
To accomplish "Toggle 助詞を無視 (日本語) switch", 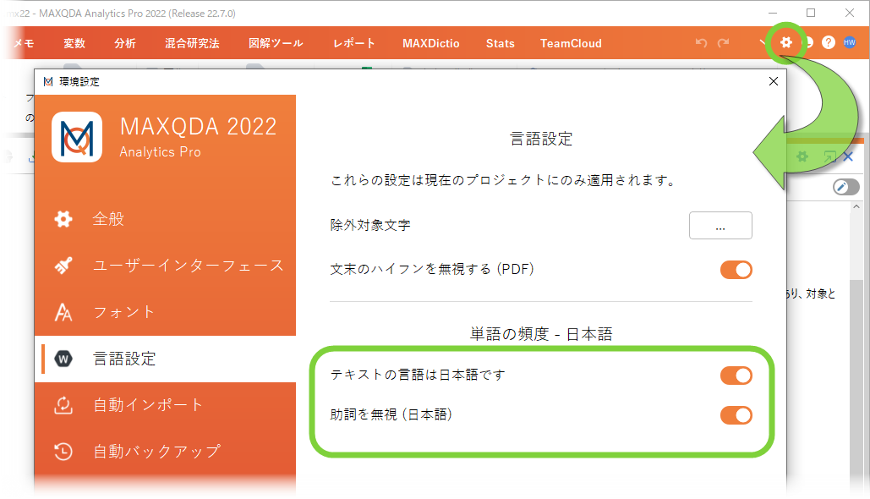I will click(x=736, y=415).
